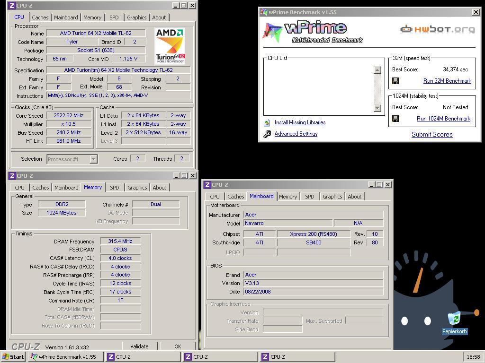Image resolution: width=485 pixels, height=363 pixels.
Task: Open Caches tab in the Mainboard CPU-Z window
Action: [x=236, y=197]
